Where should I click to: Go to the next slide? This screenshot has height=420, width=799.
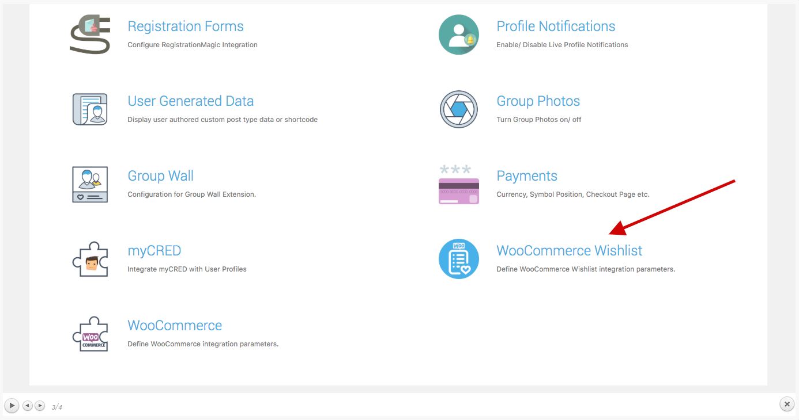[40, 406]
